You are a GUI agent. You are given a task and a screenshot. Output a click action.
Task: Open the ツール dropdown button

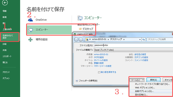click(x=137, y=80)
